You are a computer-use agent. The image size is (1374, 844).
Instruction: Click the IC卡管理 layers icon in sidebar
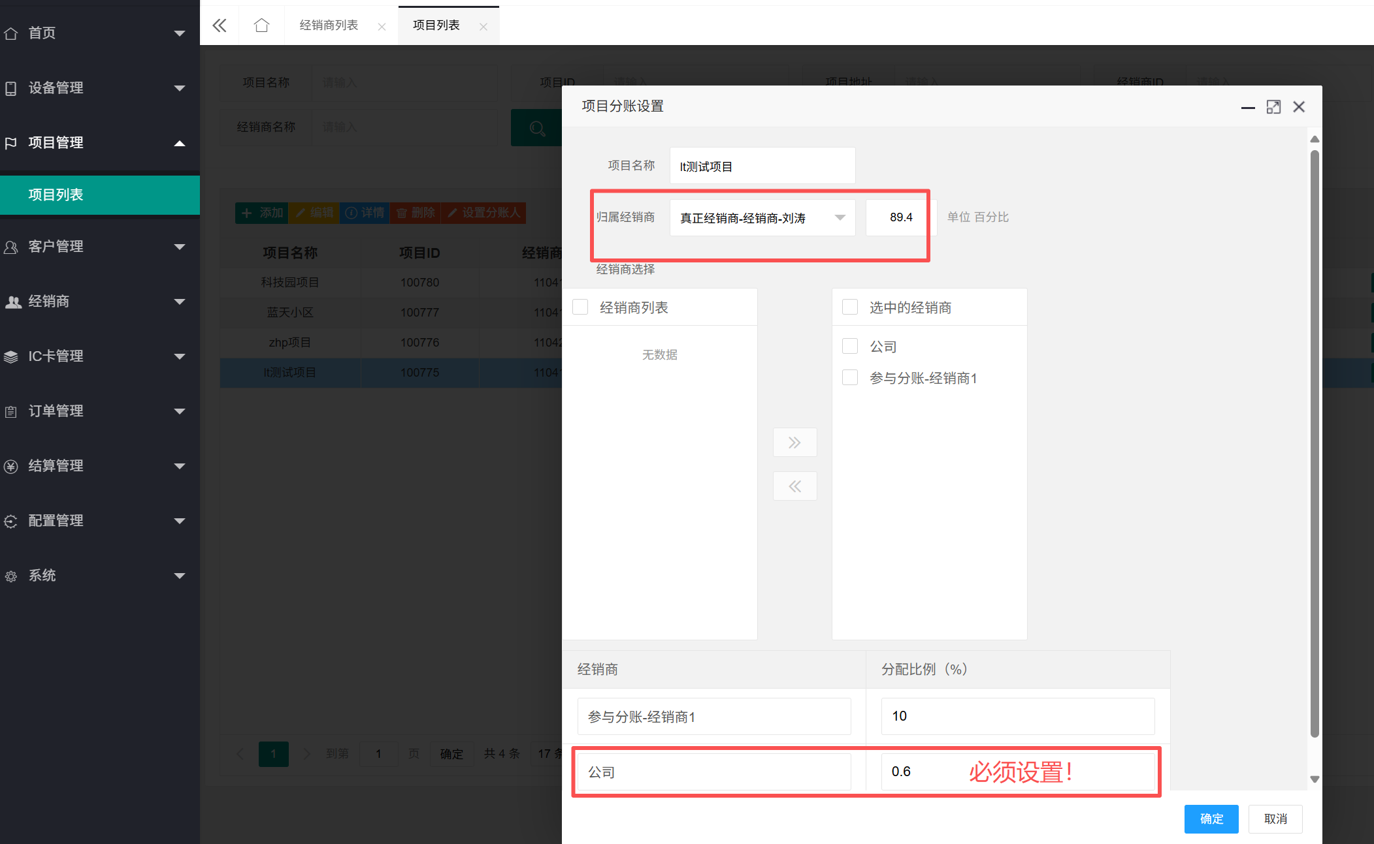click(11, 356)
